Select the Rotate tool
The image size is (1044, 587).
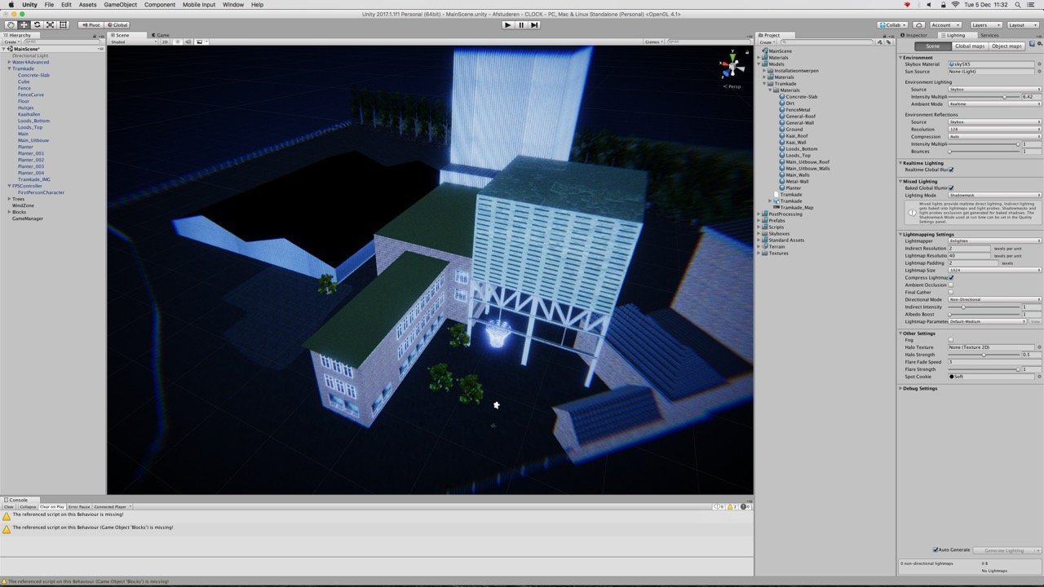click(x=37, y=25)
